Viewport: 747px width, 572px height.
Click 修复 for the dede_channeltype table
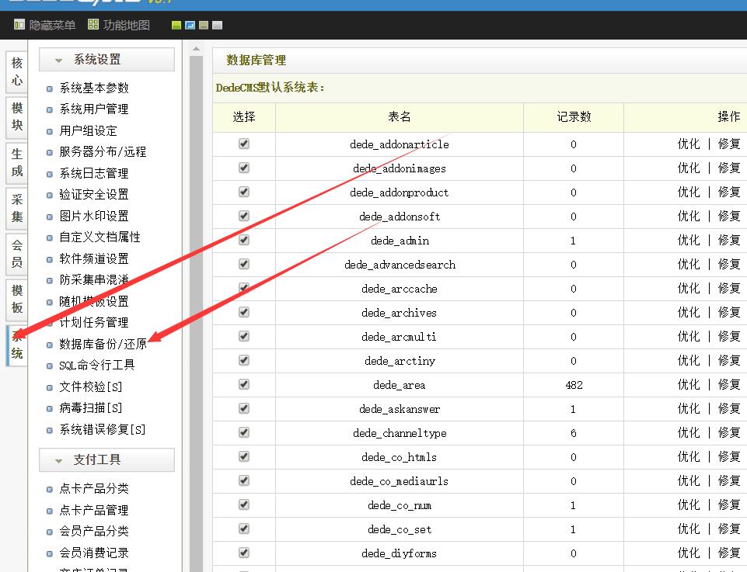pyautogui.click(x=729, y=432)
